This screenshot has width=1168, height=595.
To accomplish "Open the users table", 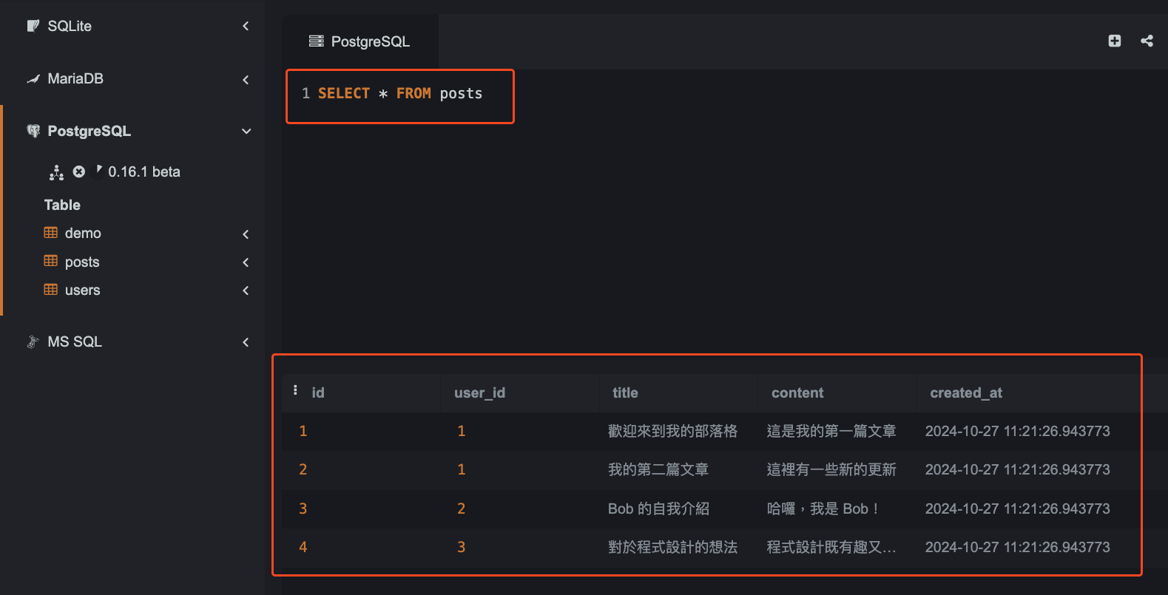I will click(82, 290).
